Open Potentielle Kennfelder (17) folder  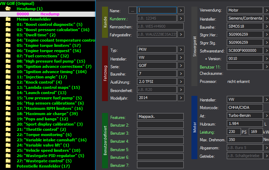click(43, 166)
